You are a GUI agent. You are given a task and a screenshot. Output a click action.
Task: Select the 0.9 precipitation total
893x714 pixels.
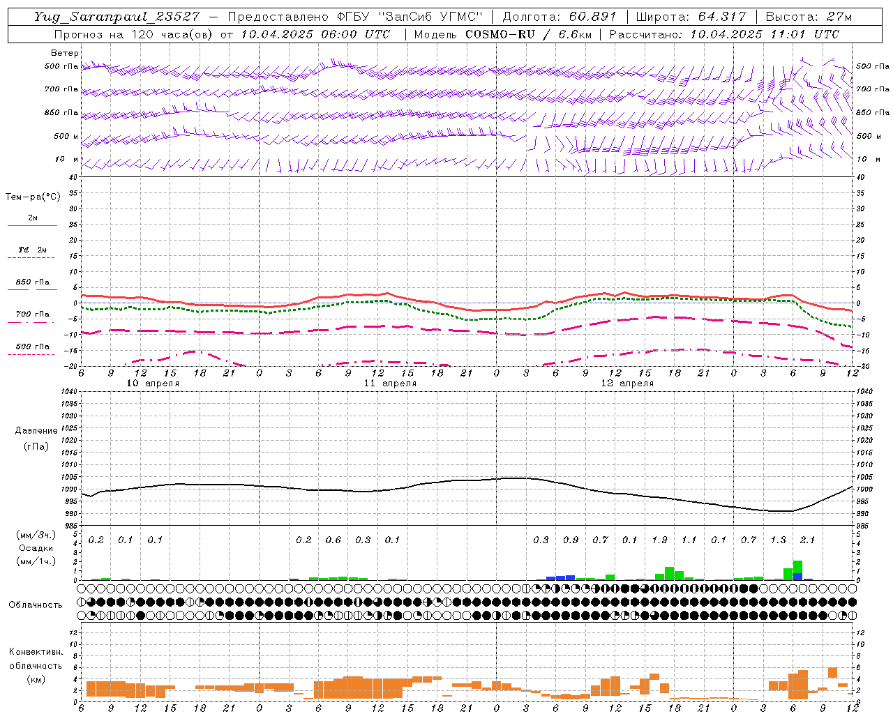571,540
